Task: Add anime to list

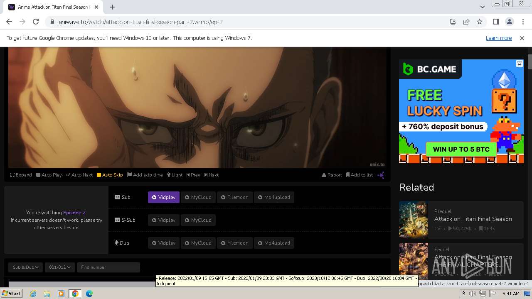Action: point(360,175)
